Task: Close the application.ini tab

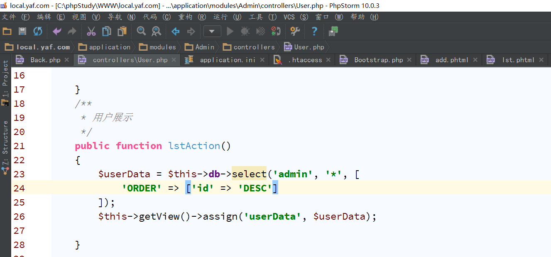Action: (262, 60)
